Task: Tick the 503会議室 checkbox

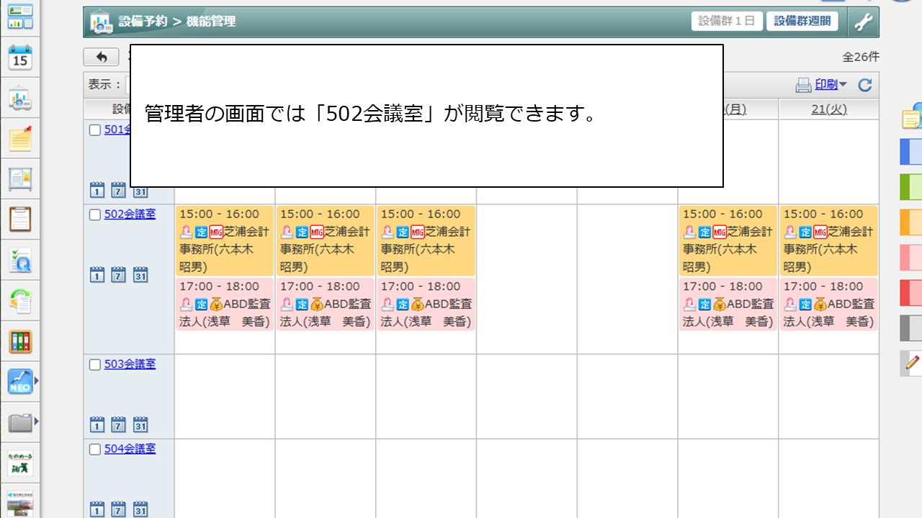Action: pyautogui.click(x=95, y=365)
